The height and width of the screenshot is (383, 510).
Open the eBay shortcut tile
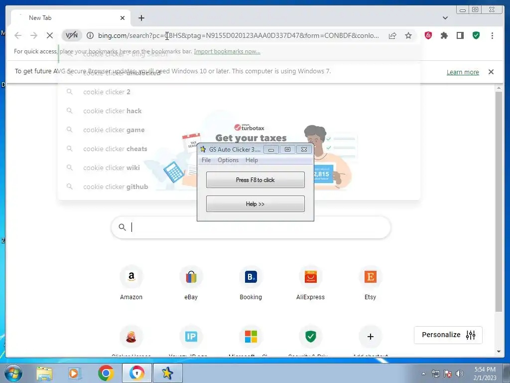[x=191, y=283]
